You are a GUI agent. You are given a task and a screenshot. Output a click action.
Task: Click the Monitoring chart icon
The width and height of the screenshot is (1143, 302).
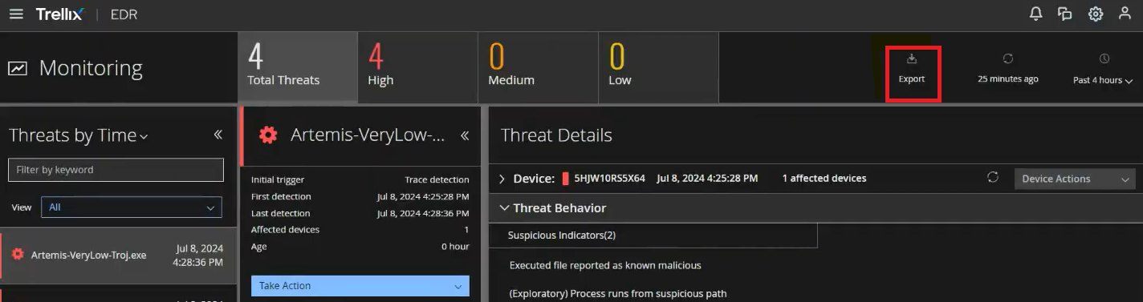point(18,69)
